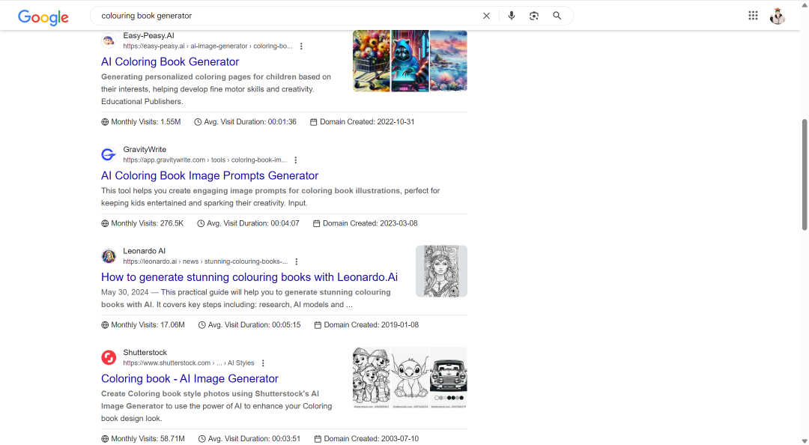Click calendar icon beside Domain Created: 2019-01-08

[x=318, y=325]
